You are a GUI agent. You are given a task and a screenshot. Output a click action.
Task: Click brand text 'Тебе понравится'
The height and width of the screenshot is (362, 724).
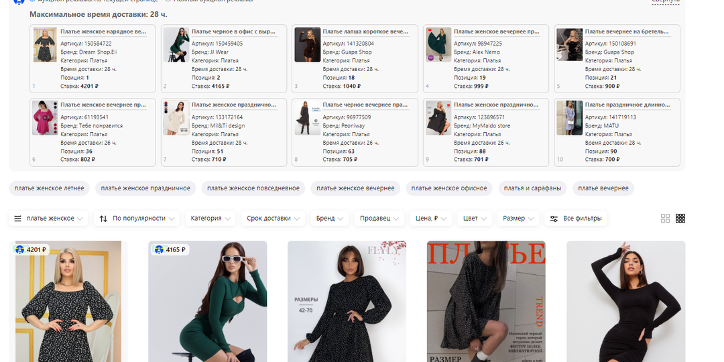pyautogui.click(x=101, y=125)
